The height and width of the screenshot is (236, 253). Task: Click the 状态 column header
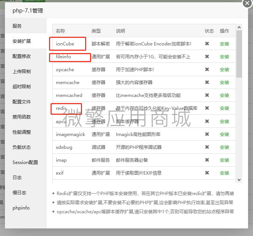[209, 31]
